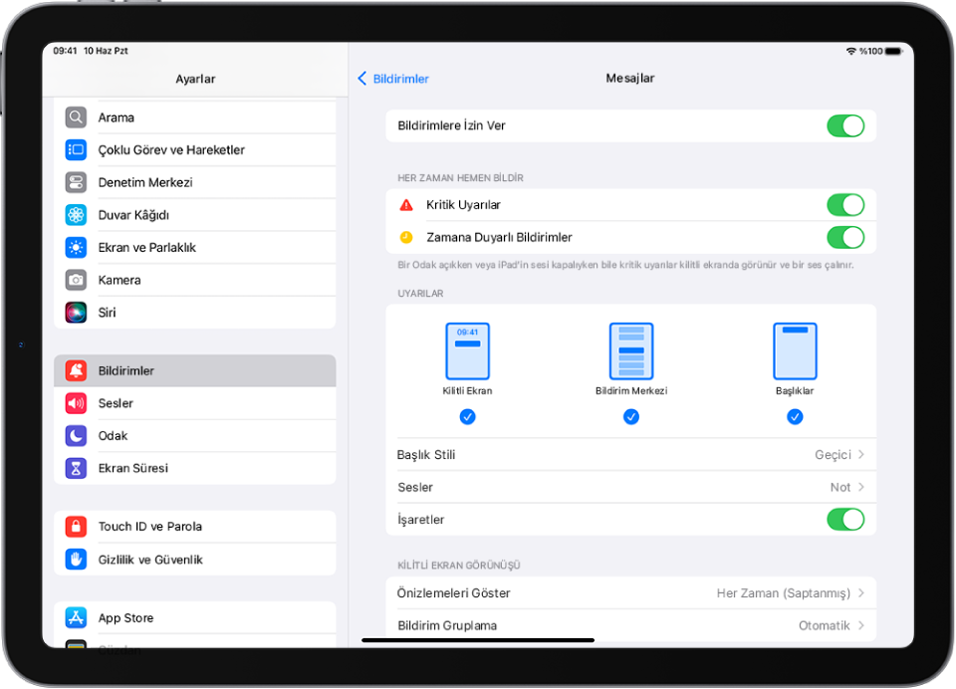Open Gizlilik ve Güvenlik sidebar entry
Screen dimensions: 956x689
194,560
